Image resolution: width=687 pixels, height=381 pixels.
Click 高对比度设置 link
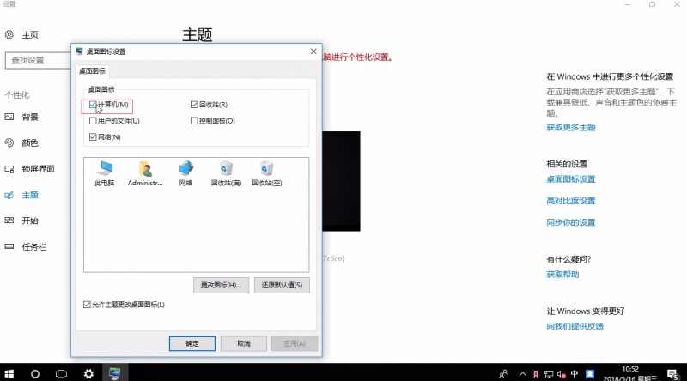tap(570, 201)
